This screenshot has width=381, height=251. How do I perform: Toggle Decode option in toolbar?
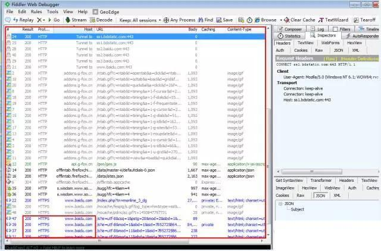point(101,20)
